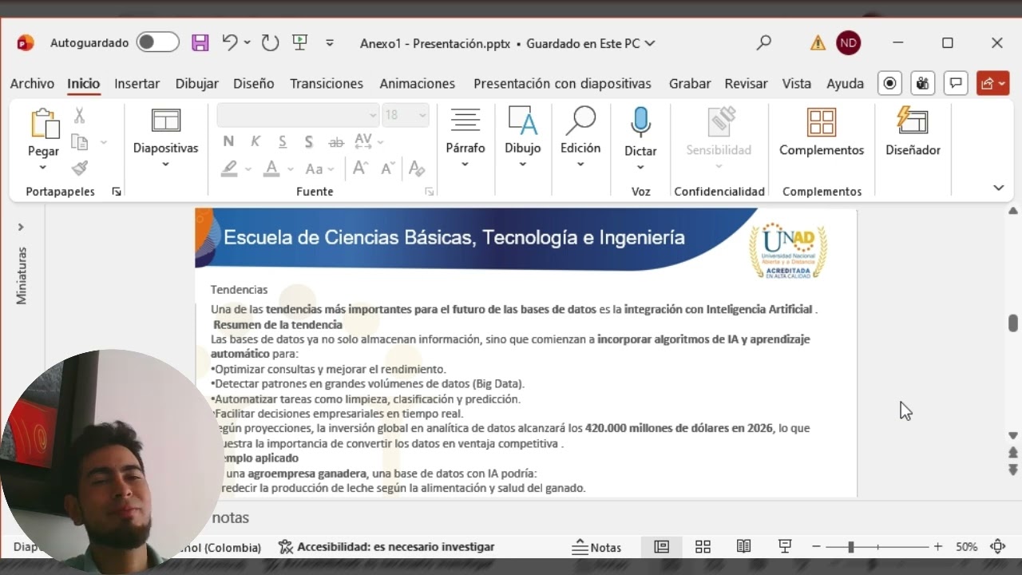1022x575 pixels.
Task: Click the Record circle button near Ayuda
Action: 889,83
